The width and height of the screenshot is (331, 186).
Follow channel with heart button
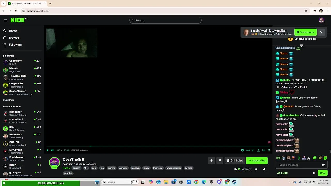coord(220,160)
